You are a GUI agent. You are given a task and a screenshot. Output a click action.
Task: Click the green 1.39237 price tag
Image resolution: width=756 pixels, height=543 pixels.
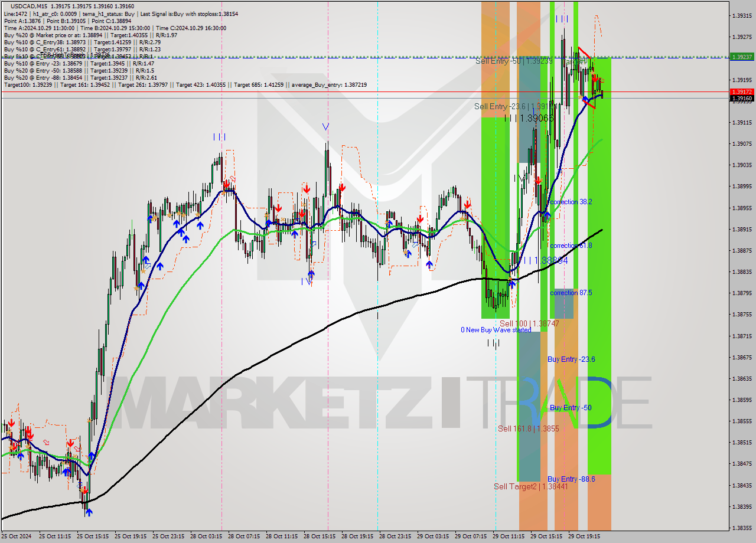click(x=742, y=57)
